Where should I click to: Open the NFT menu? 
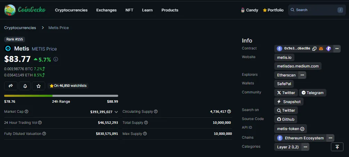[129, 10]
